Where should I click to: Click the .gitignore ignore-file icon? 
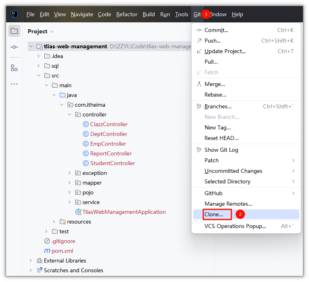point(47,241)
